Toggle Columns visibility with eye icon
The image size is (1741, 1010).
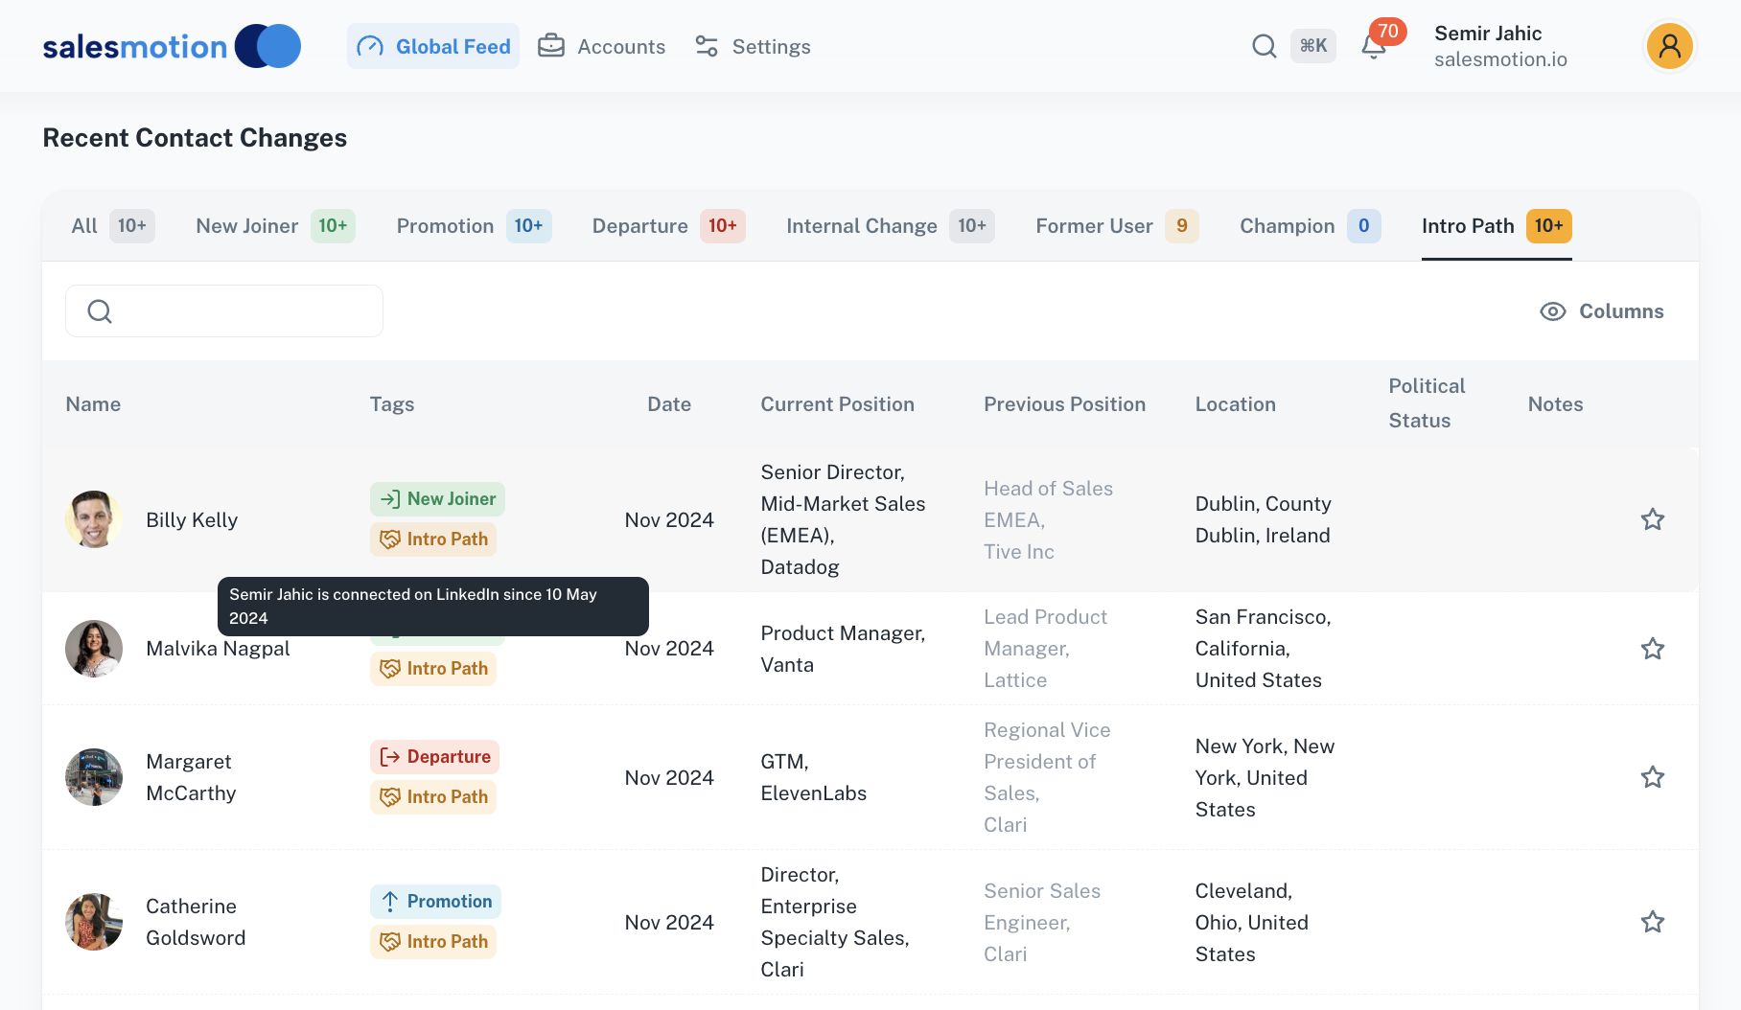tap(1601, 311)
